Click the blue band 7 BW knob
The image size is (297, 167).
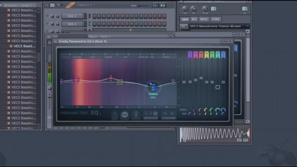(223, 114)
